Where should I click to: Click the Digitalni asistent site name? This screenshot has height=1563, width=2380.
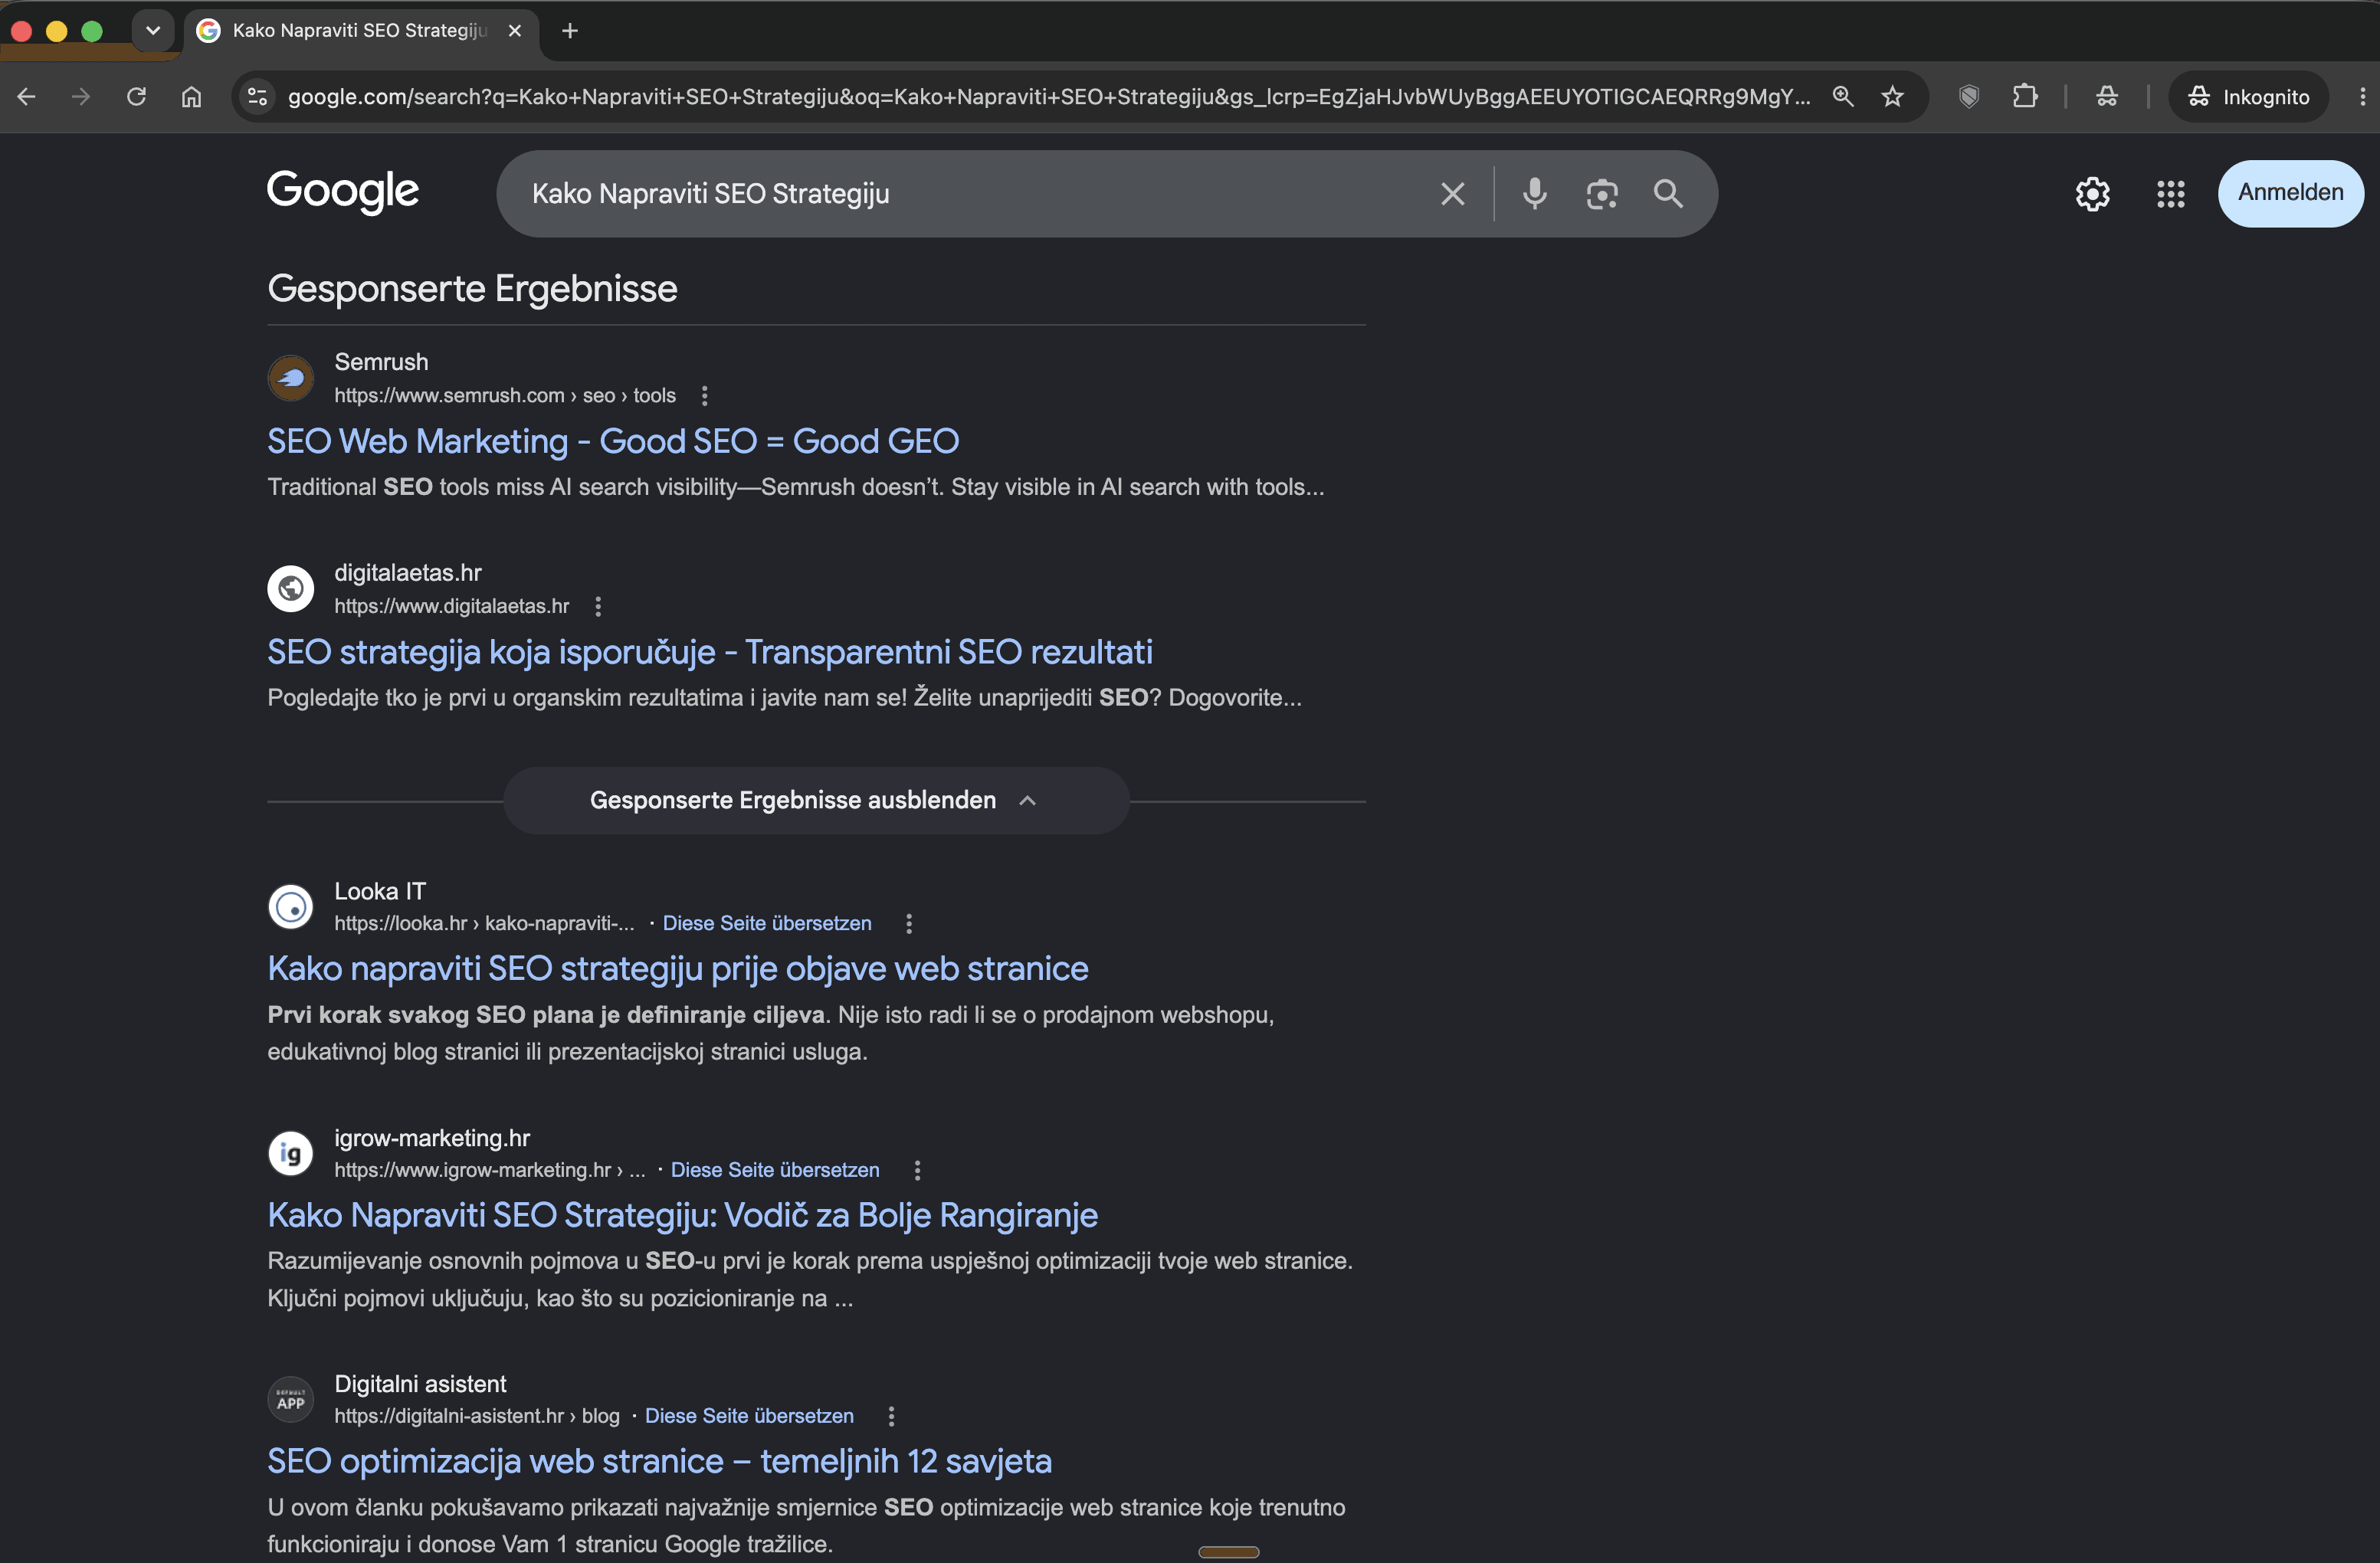[420, 1384]
